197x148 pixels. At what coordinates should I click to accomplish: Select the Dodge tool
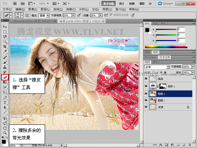(x=5, y=92)
